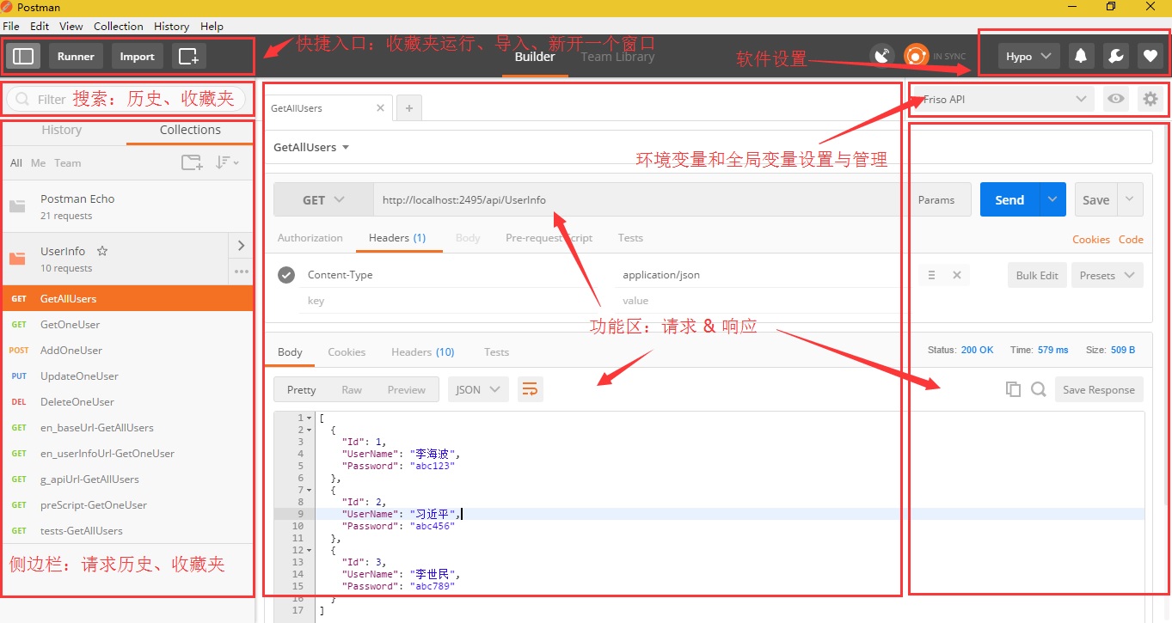1172x623 pixels.
Task: Close the GetAllUsers request tab
Action: click(x=381, y=108)
